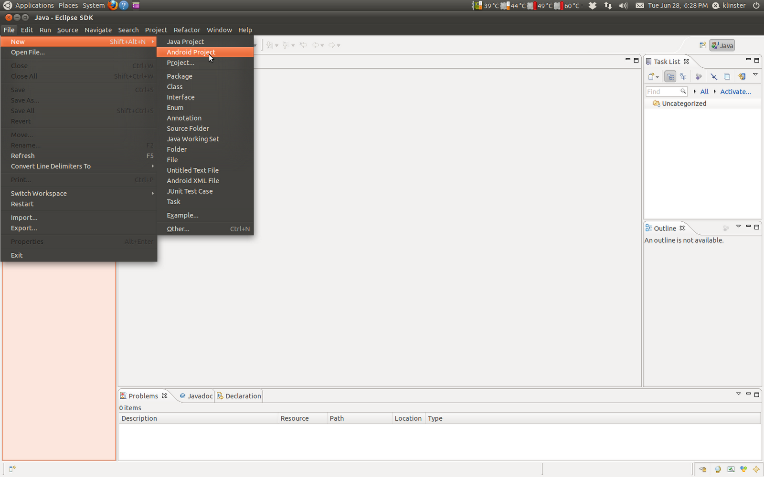Sort by the Location column header
This screenshot has height=477, width=764.
click(408, 418)
